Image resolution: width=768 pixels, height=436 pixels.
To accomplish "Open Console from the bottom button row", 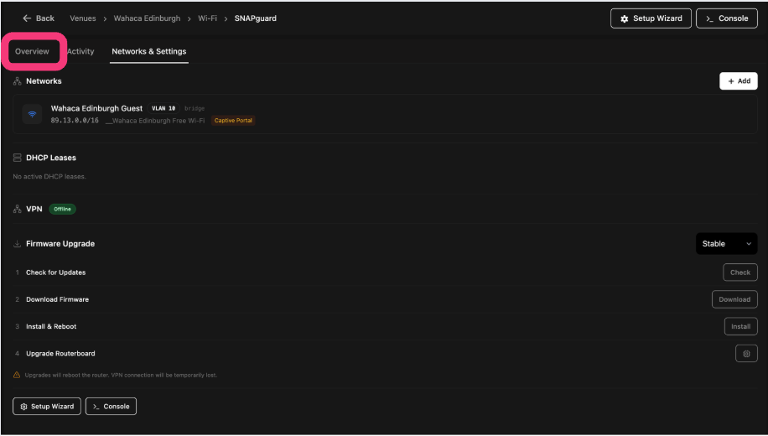I will [111, 407].
